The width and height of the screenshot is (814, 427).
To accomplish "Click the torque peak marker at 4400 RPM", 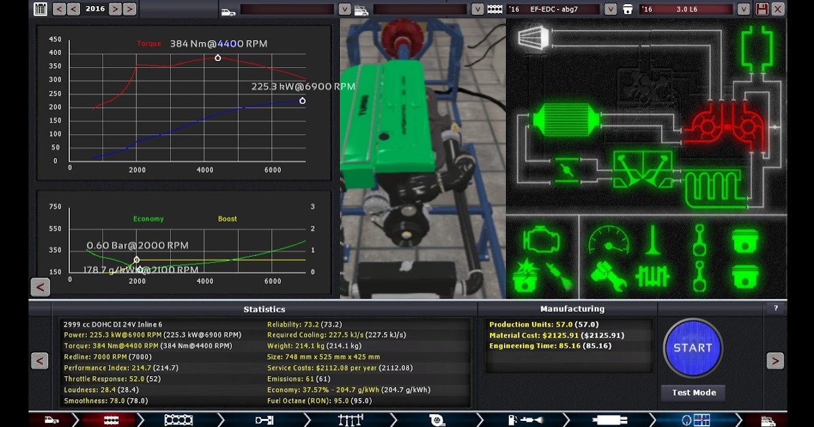I will (x=218, y=58).
